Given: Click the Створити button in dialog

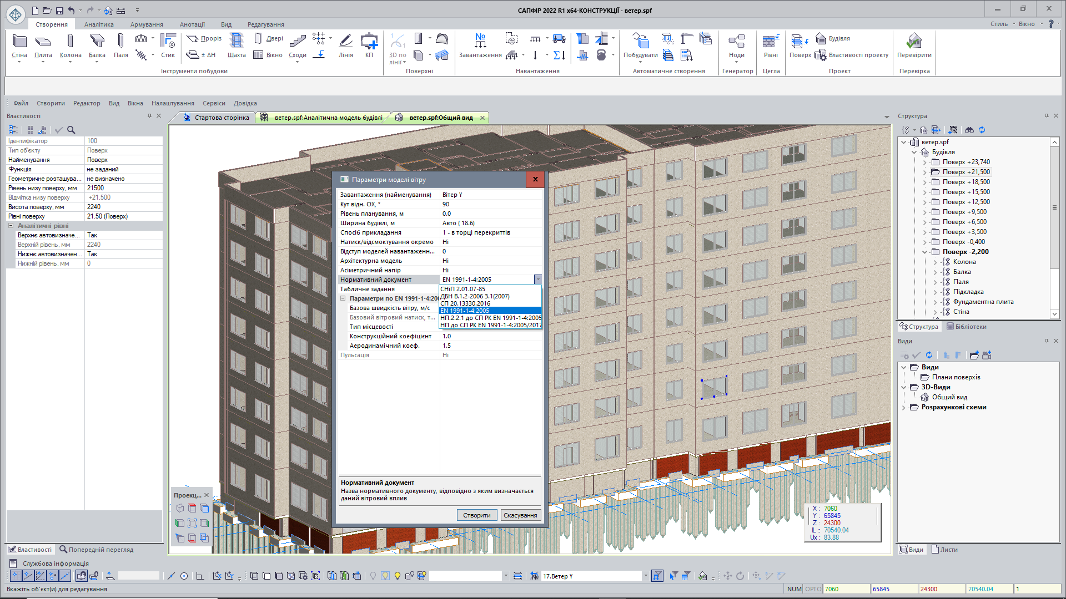Looking at the screenshot, I should (476, 515).
